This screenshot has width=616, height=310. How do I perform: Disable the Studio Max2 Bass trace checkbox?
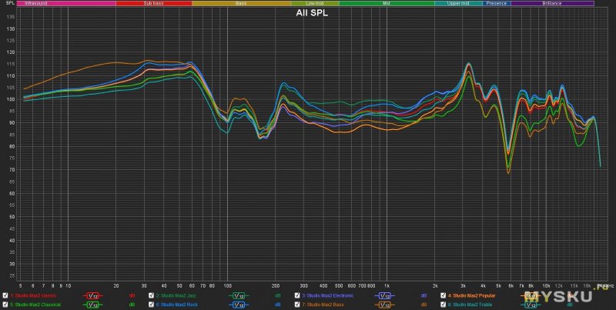297,305
